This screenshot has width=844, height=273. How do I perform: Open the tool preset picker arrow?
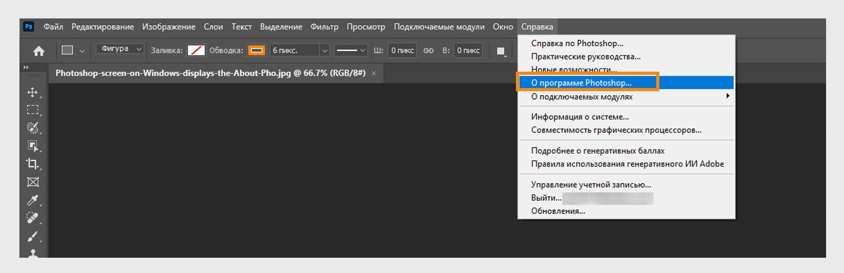pos(82,51)
